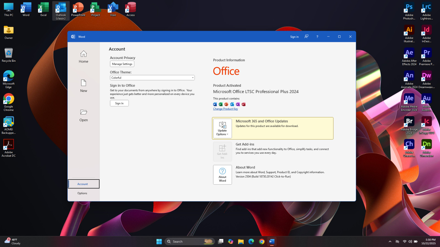Viewport: 440px width, 247px height.
Task: Select New in the Word sidebar
Action: coord(84,86)
